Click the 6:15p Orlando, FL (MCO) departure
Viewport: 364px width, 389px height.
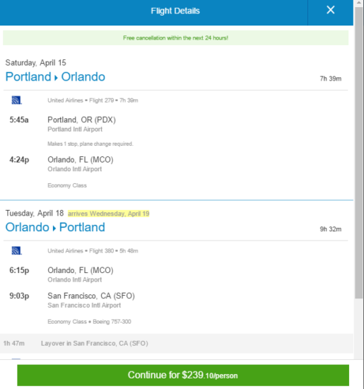click(x=61, y=270)
